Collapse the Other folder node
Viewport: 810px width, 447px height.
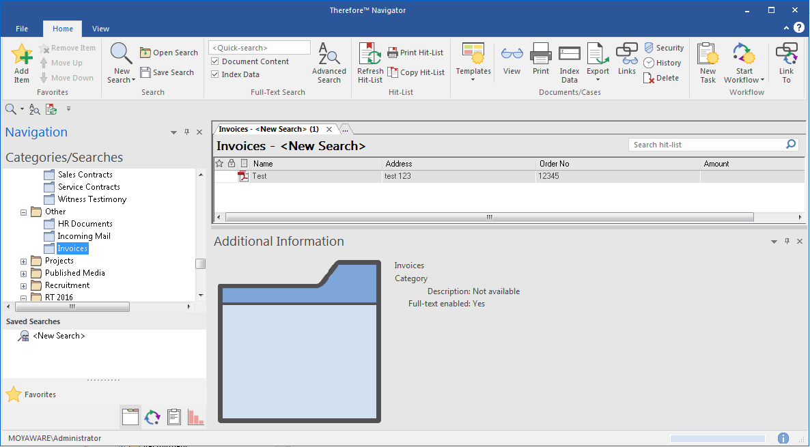pos(24,212)
